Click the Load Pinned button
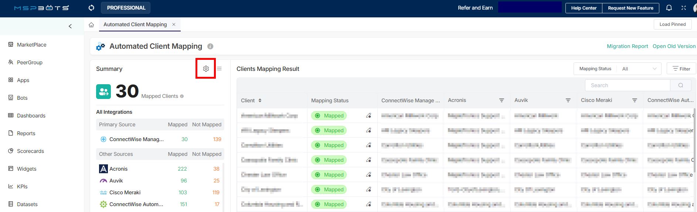Viewport: 697px width, 212px height. click(673, 24)
